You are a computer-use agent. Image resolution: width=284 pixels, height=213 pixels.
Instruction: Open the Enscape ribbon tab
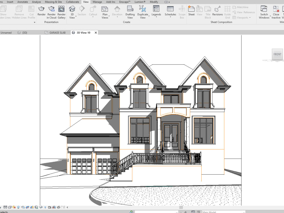[125, 2]
